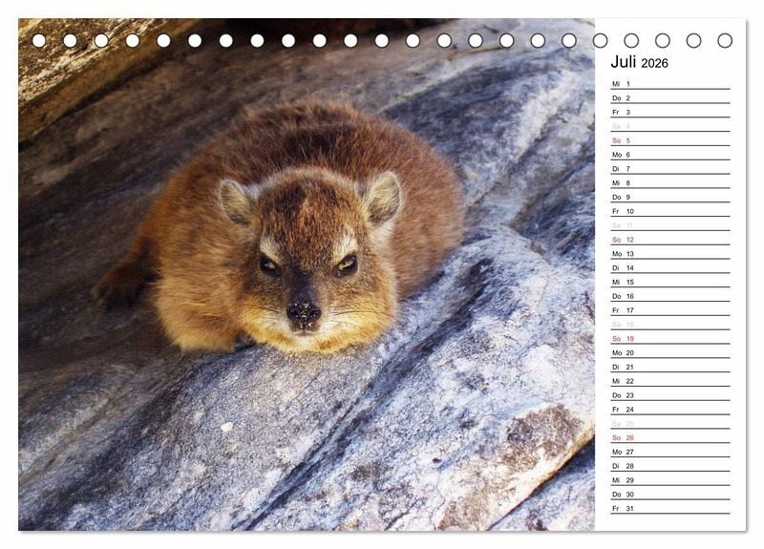Select the red So 19 date
This screenshot has height=549, width=764.
[623, 338]
